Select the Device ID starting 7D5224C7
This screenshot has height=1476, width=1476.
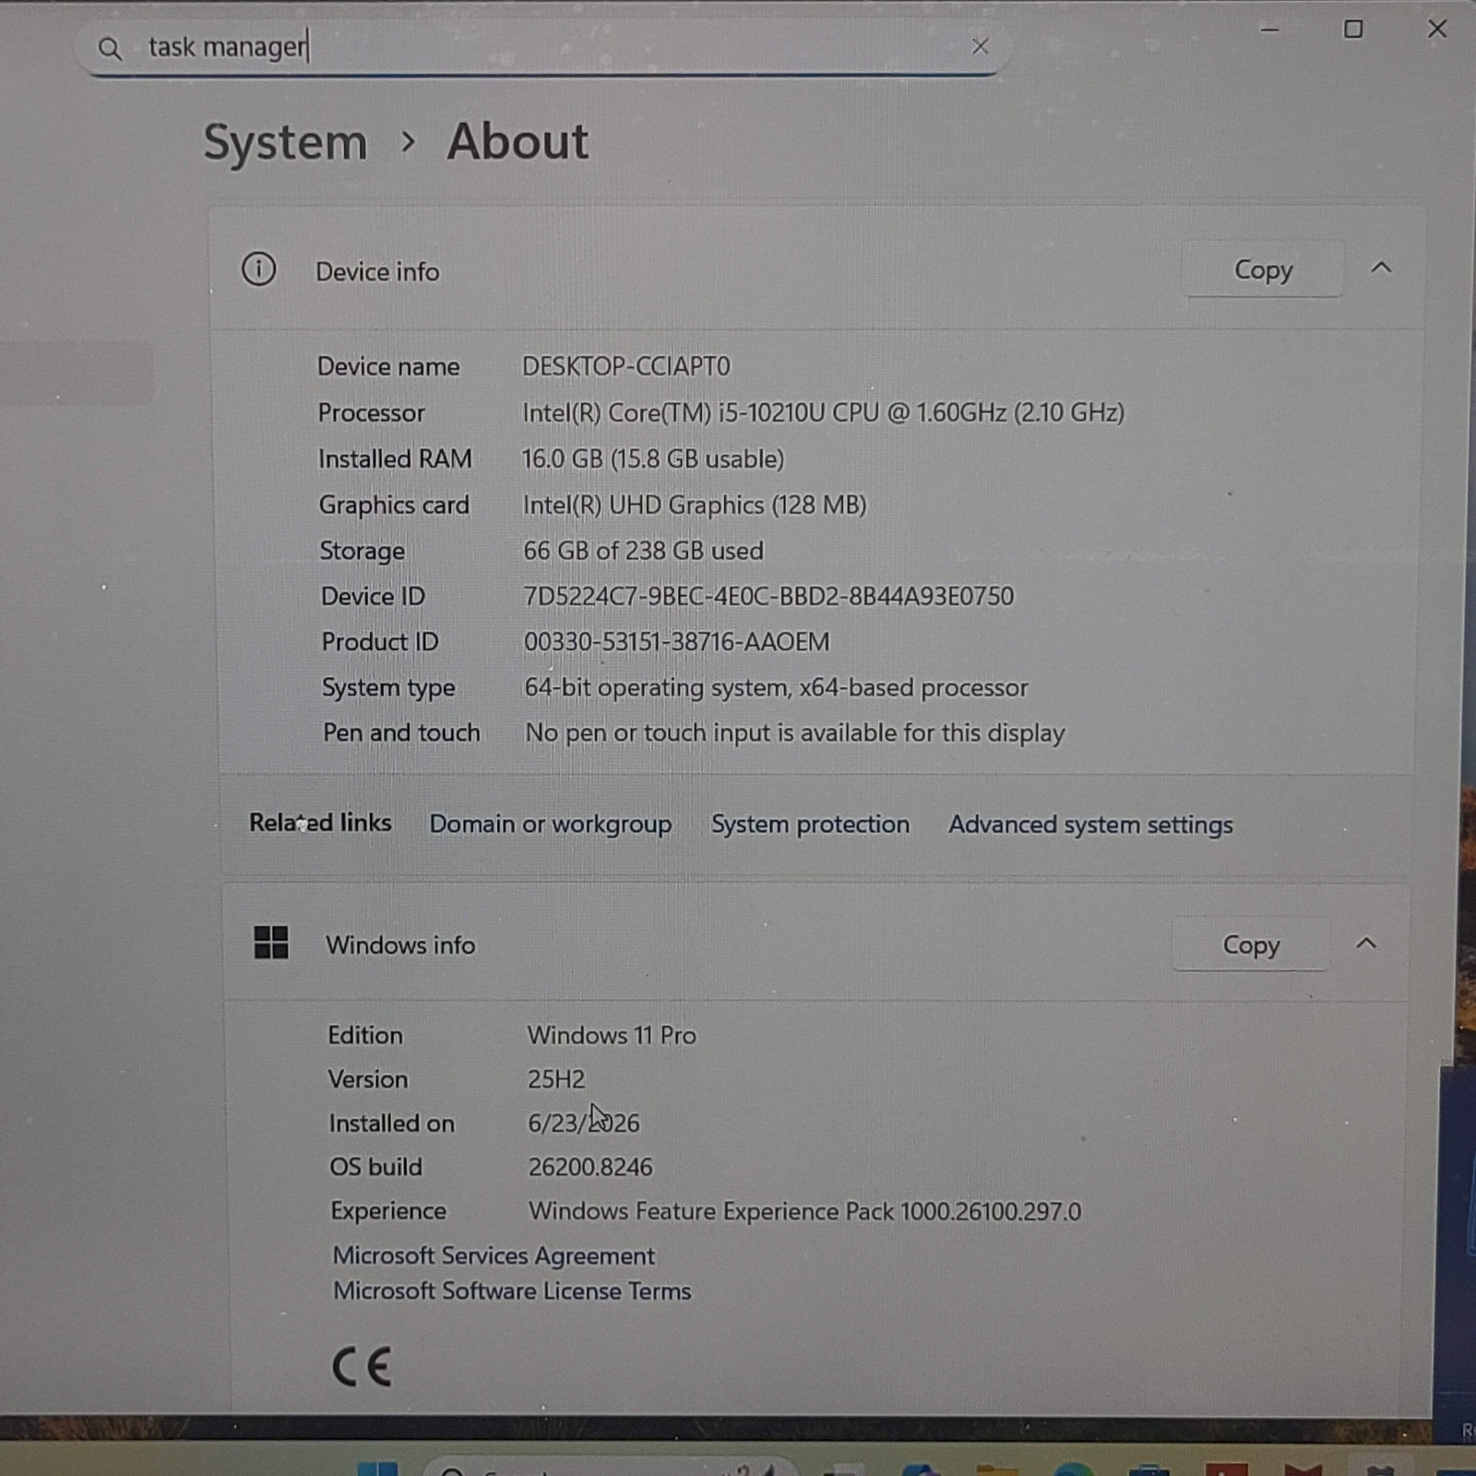[768, 596]
